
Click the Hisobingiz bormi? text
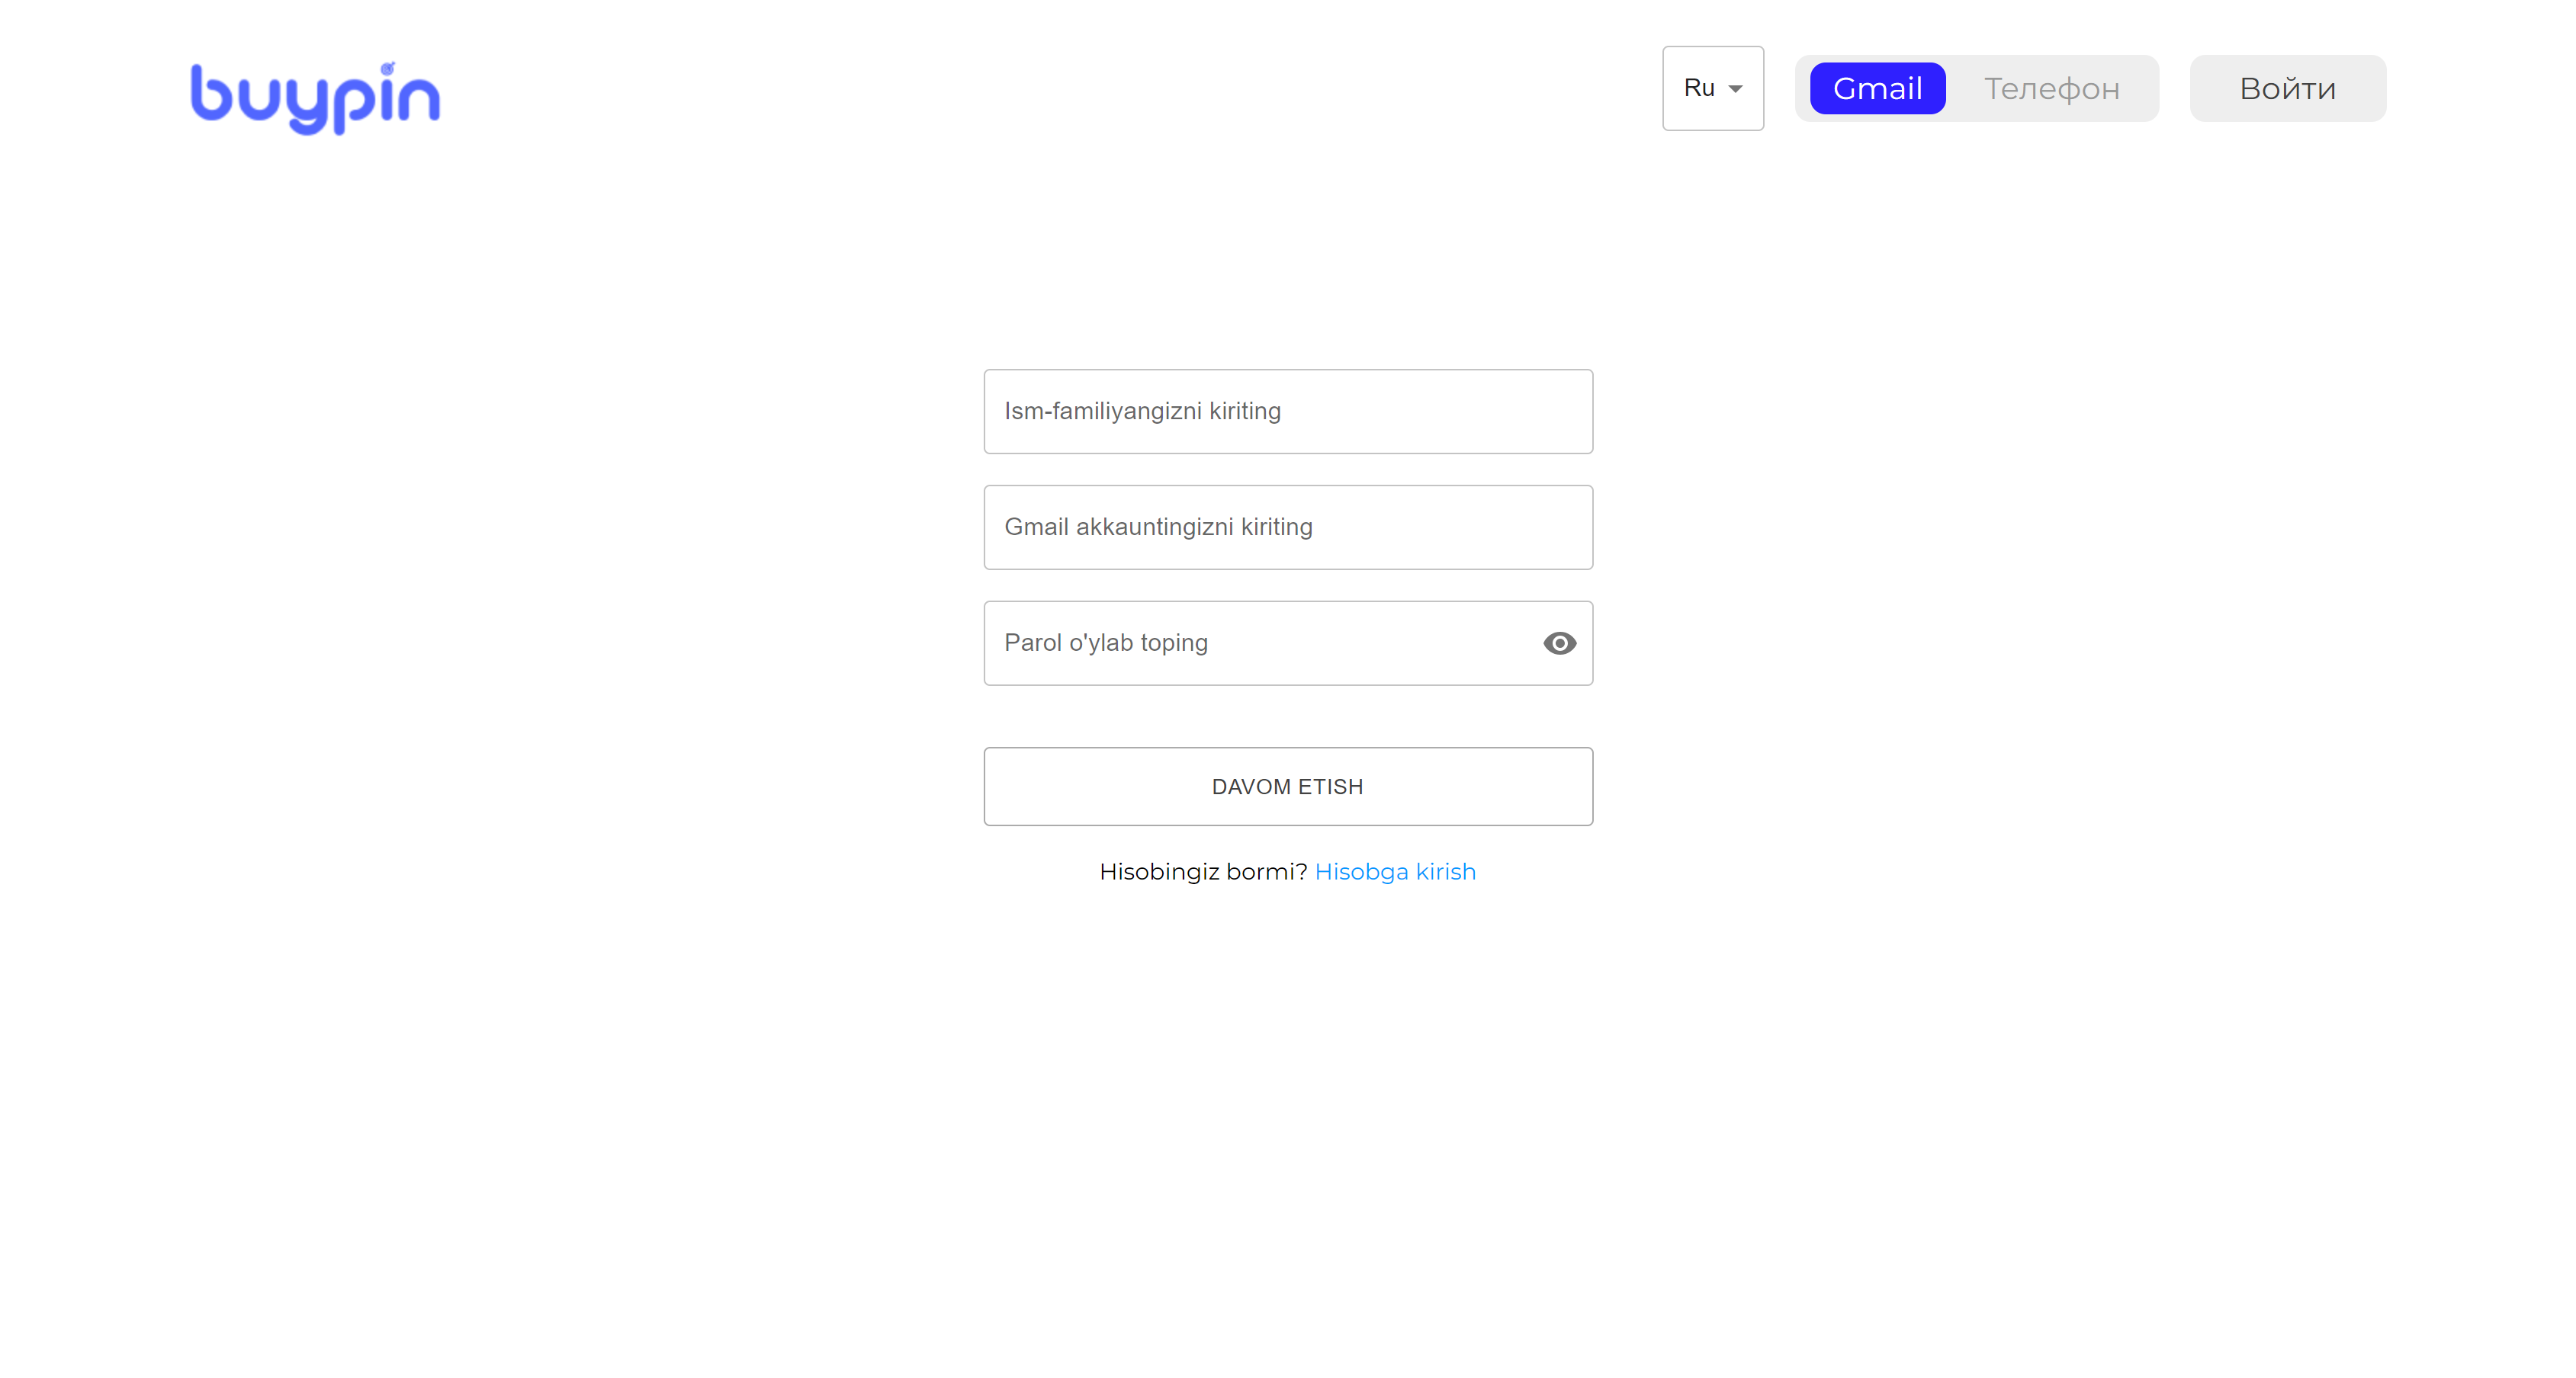click(x=1203, y=871)
